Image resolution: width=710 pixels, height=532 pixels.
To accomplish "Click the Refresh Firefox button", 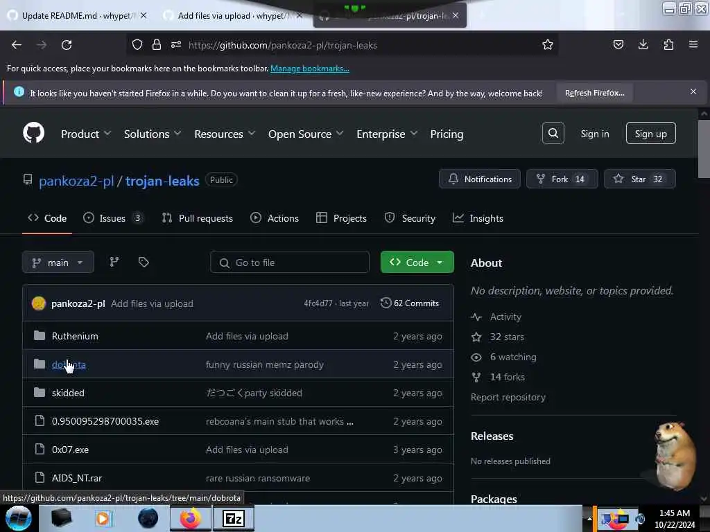I will coord(594,93).
